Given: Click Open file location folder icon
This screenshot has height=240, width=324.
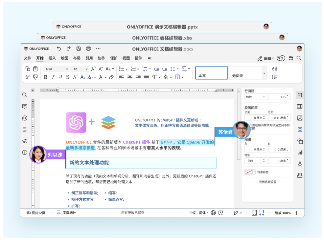Looking at the screenshot, I should pyautogui.click(x=291, y=58).
